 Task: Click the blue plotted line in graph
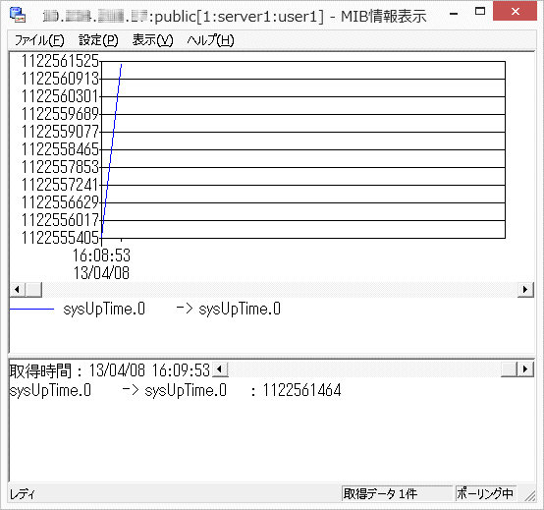[x=112, y=149]
